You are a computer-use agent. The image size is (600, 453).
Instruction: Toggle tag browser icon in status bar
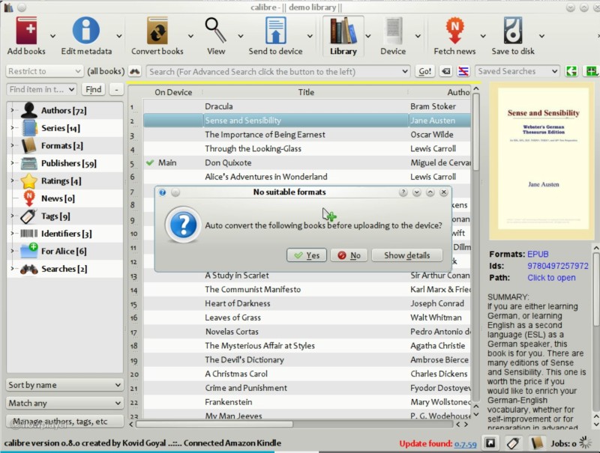[x=513, y=443]
